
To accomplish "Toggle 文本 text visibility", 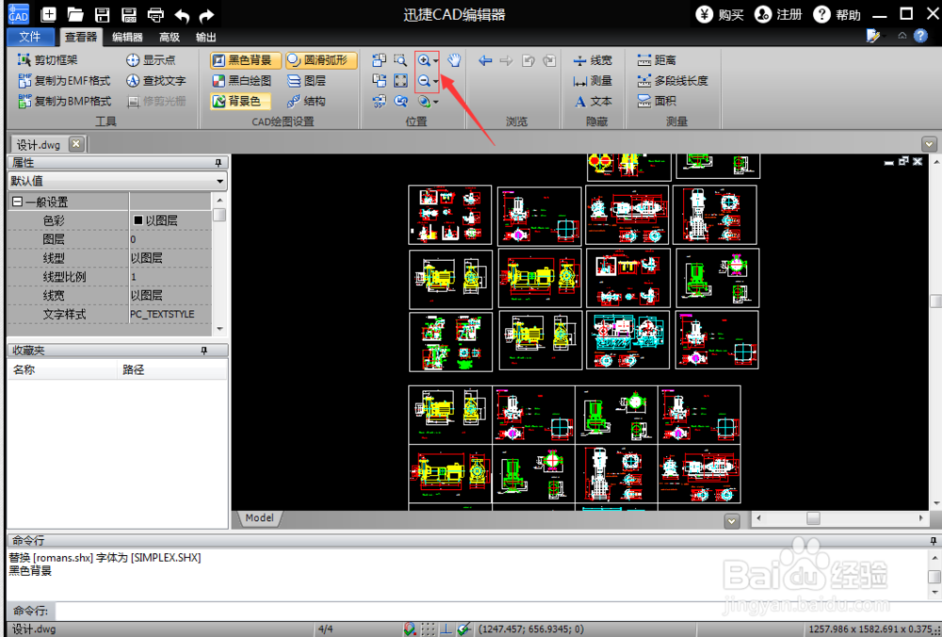I will [x=593, y=101].
